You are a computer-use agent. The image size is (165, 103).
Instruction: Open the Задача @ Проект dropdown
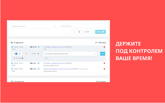pyautogui.click(x=34, y=26)
